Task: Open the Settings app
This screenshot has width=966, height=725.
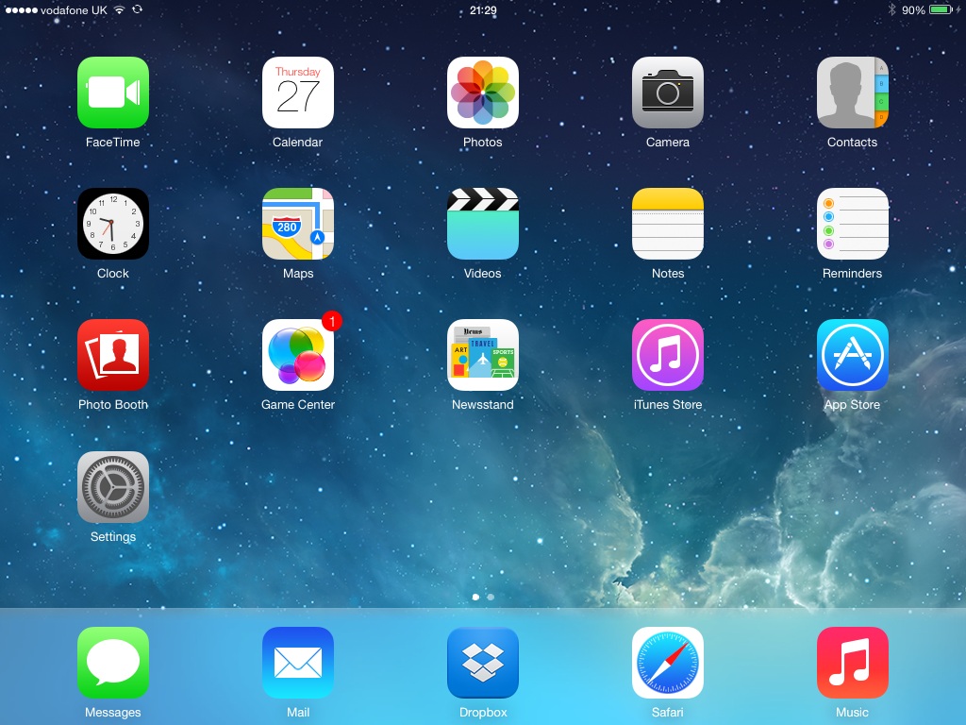Action: tap(113, 487)
